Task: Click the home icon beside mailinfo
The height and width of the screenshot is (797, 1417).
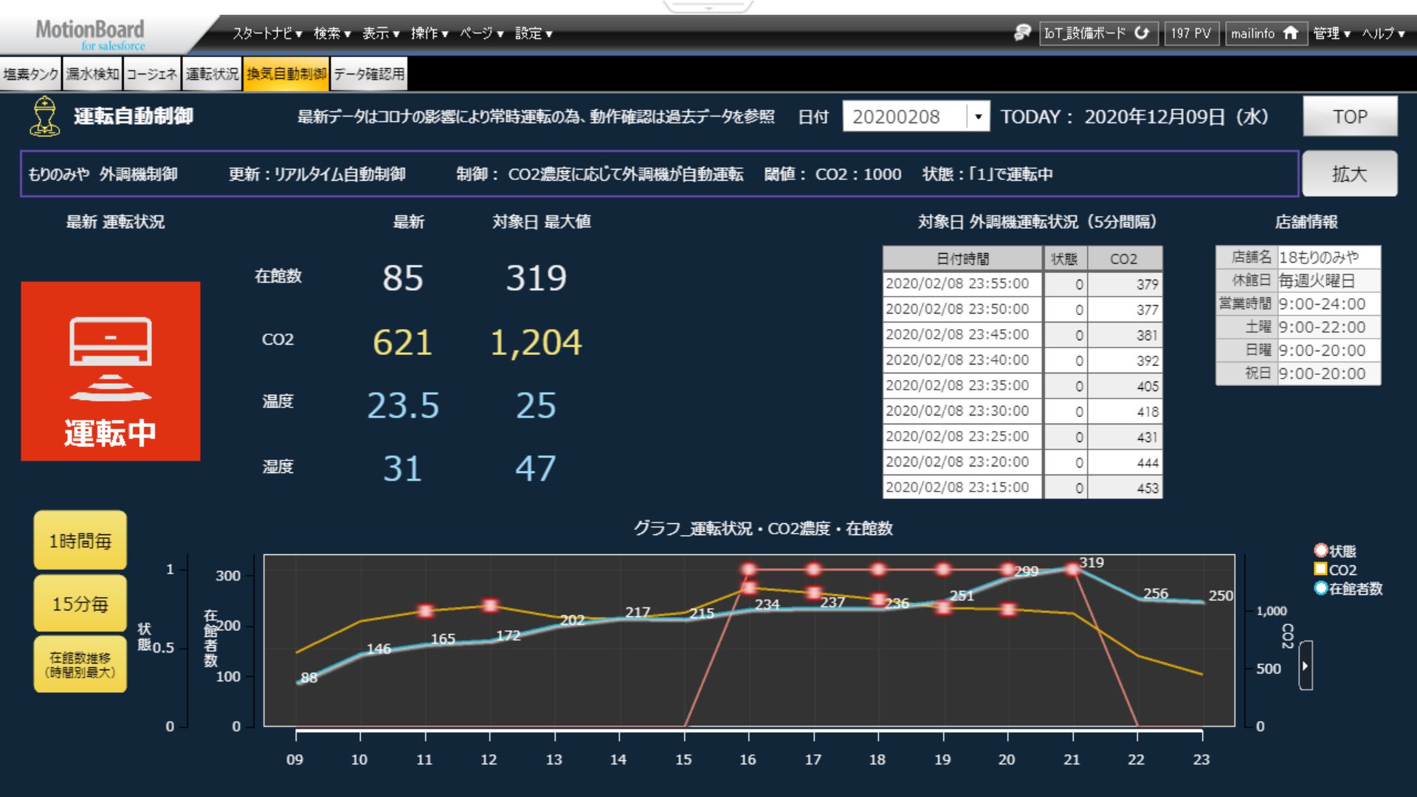Action: [1291, 33]
